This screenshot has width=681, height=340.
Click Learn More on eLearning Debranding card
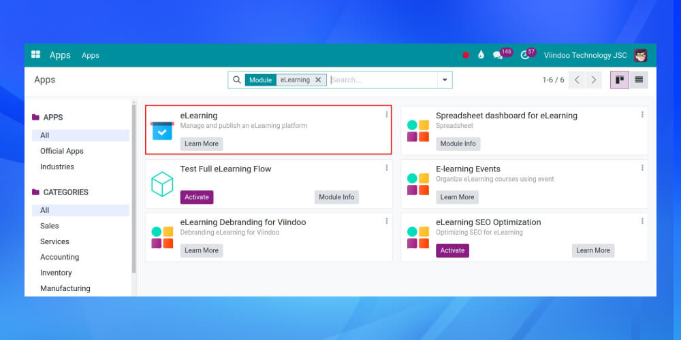pyautogui.click(x=202, y=250)
